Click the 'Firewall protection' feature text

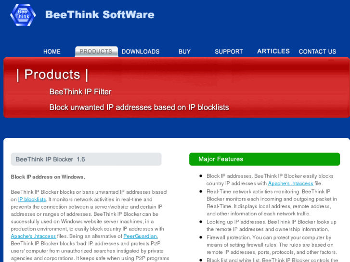coord(272,245)
